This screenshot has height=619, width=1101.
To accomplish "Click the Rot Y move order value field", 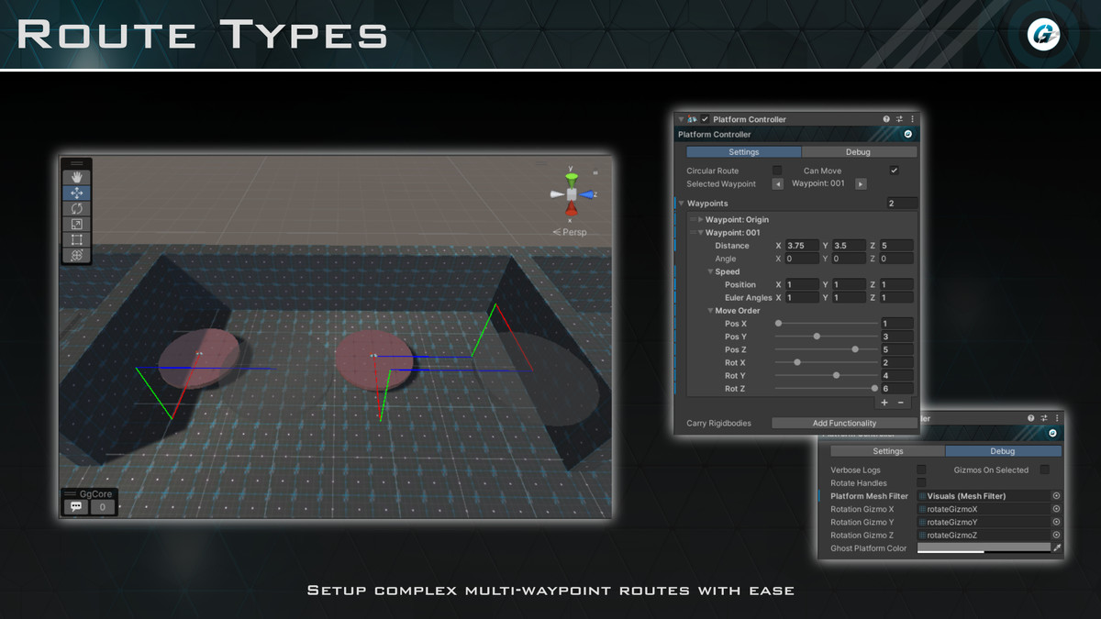I will click(896, 376).
